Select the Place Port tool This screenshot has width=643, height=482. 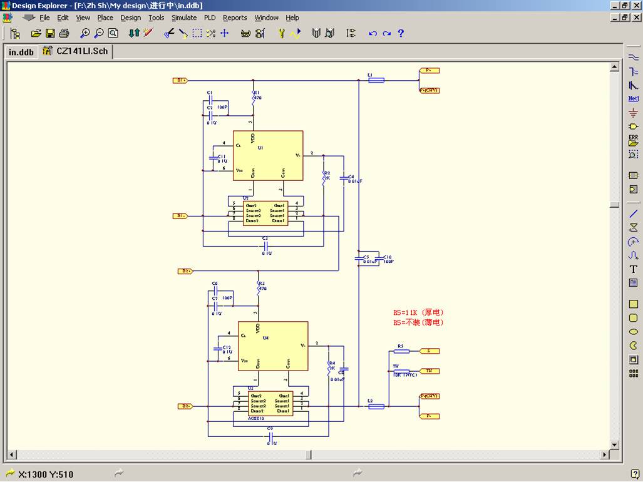(x=634, y=126)
